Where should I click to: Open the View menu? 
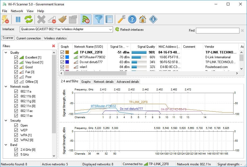click(30, 11)
